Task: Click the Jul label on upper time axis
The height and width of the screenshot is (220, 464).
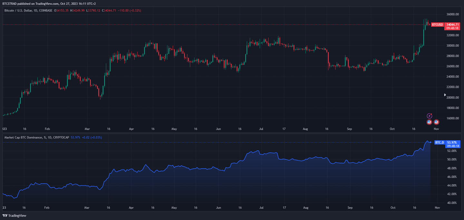Action: [261, 129]
